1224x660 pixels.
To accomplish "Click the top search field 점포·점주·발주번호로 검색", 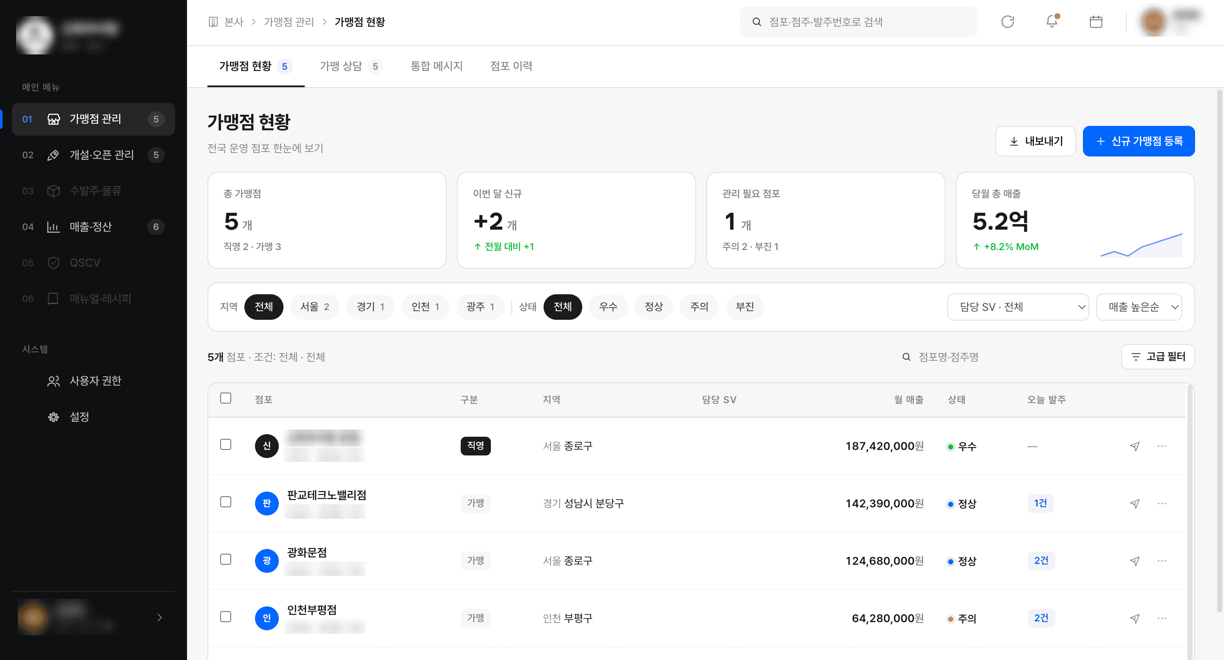I will (858, 22).
